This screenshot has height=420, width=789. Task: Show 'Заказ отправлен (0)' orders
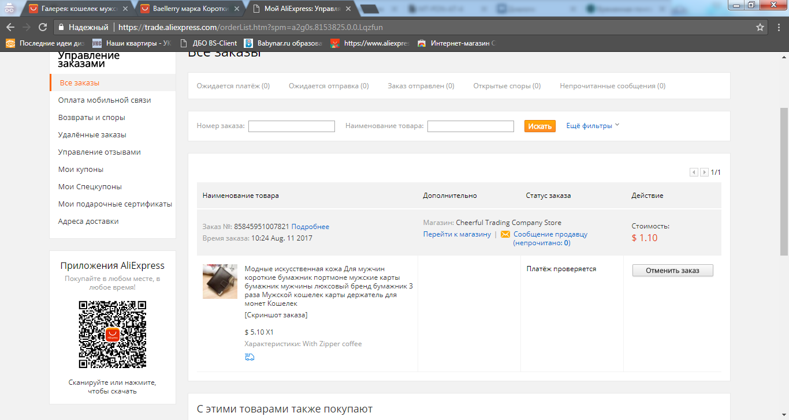pyautogui.click(x=421, y=86)
